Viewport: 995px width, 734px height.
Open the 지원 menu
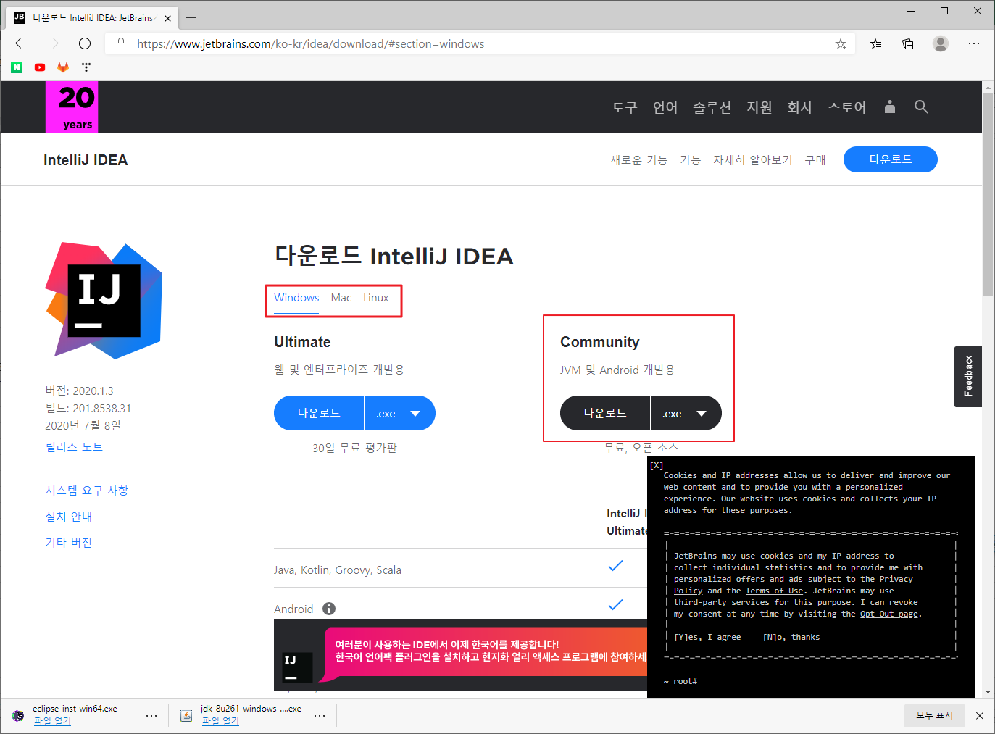[x=759, y=107]
